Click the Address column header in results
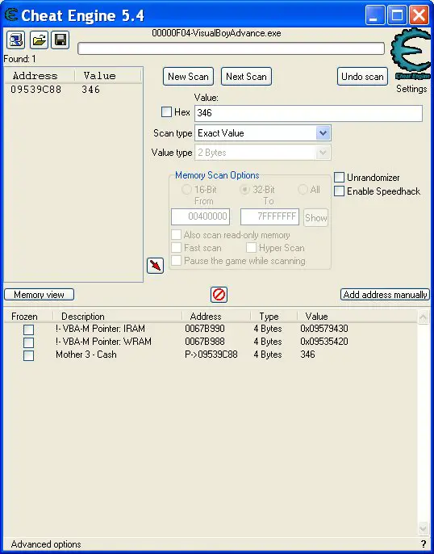The width and height of the screenshot is (434, 554). pyautogui.click(x=35, y=76)
